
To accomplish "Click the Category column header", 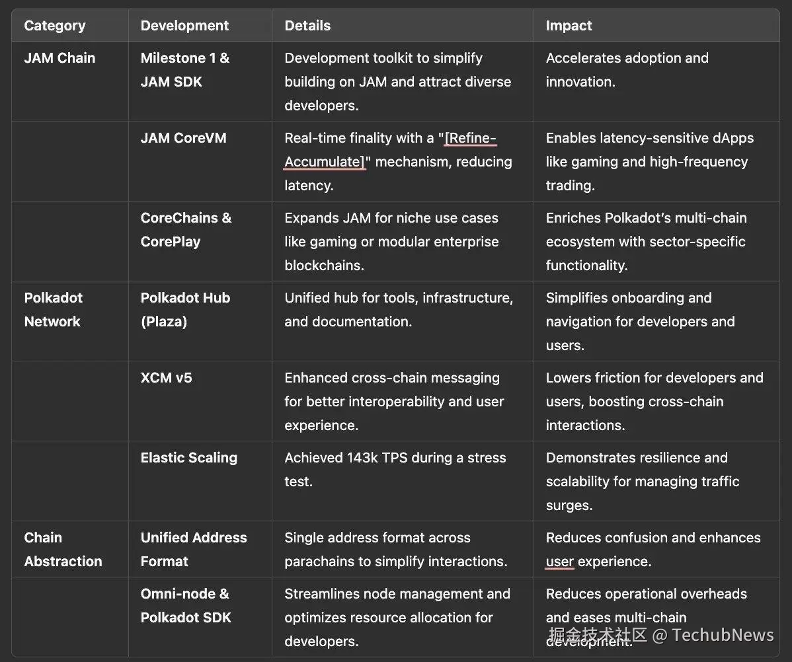I will tap(55, 26).
